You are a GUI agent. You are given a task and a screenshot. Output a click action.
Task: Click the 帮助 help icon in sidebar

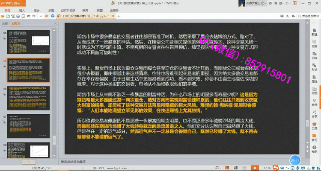(x=314, y=149)
